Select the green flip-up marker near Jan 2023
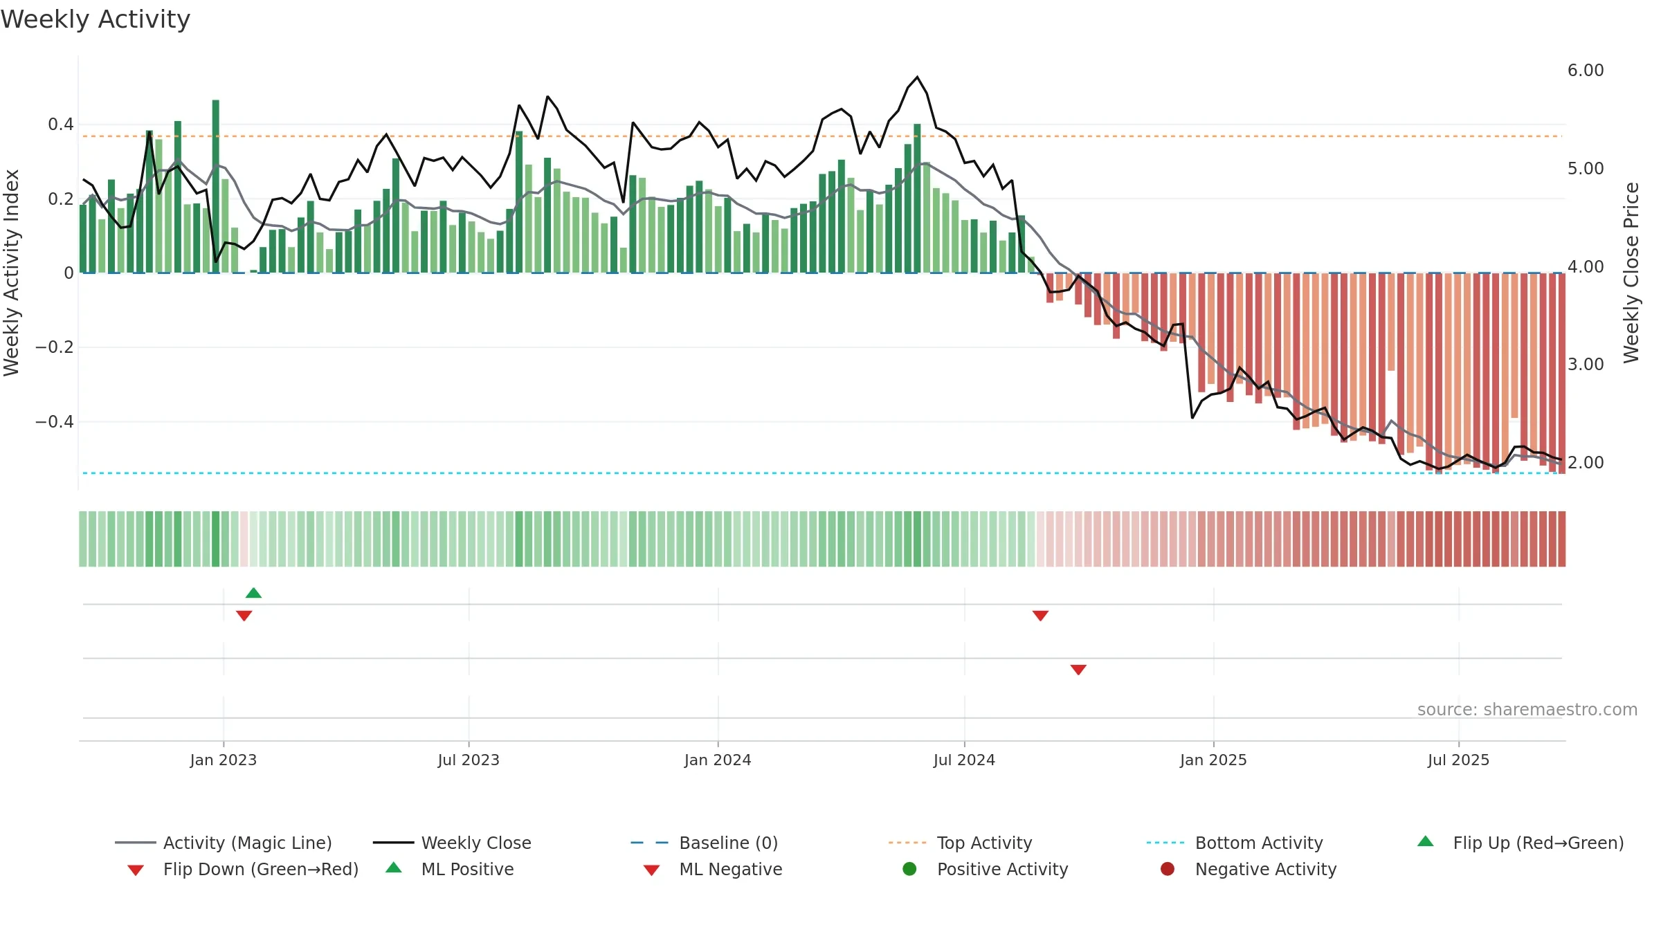This screenshot has width=1661, height=934. (x=253, y=593)
